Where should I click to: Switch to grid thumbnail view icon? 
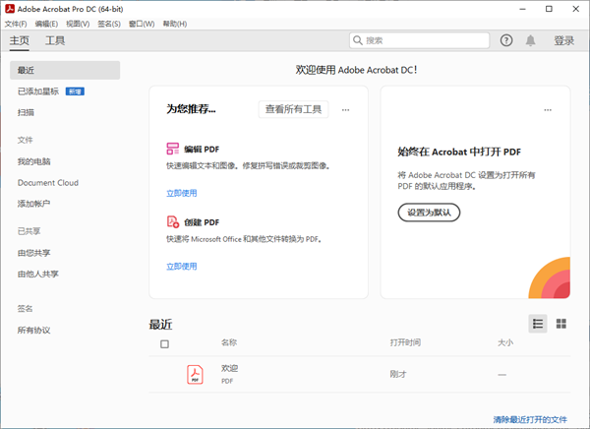click(x=561, y=324)
